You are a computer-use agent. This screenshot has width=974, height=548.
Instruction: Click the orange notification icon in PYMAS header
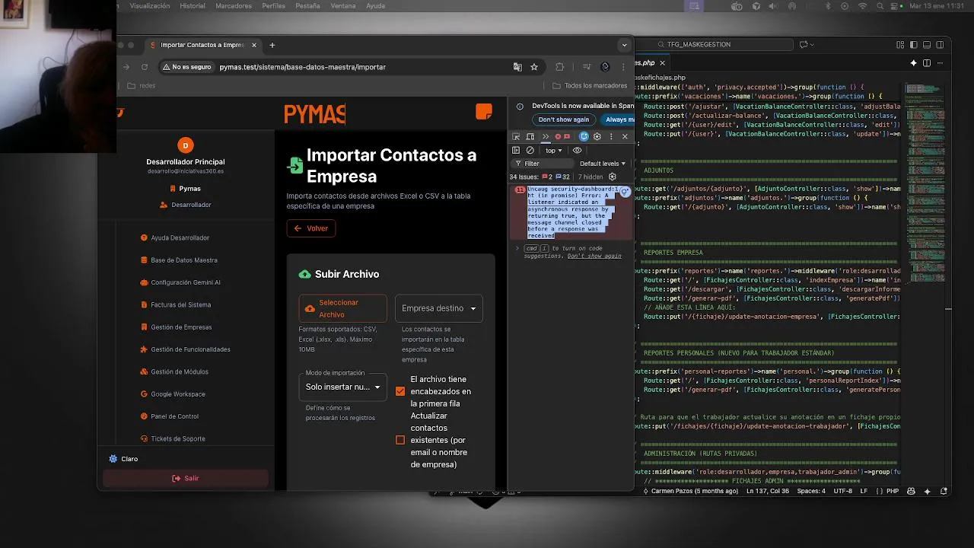(x=483, y=112)
